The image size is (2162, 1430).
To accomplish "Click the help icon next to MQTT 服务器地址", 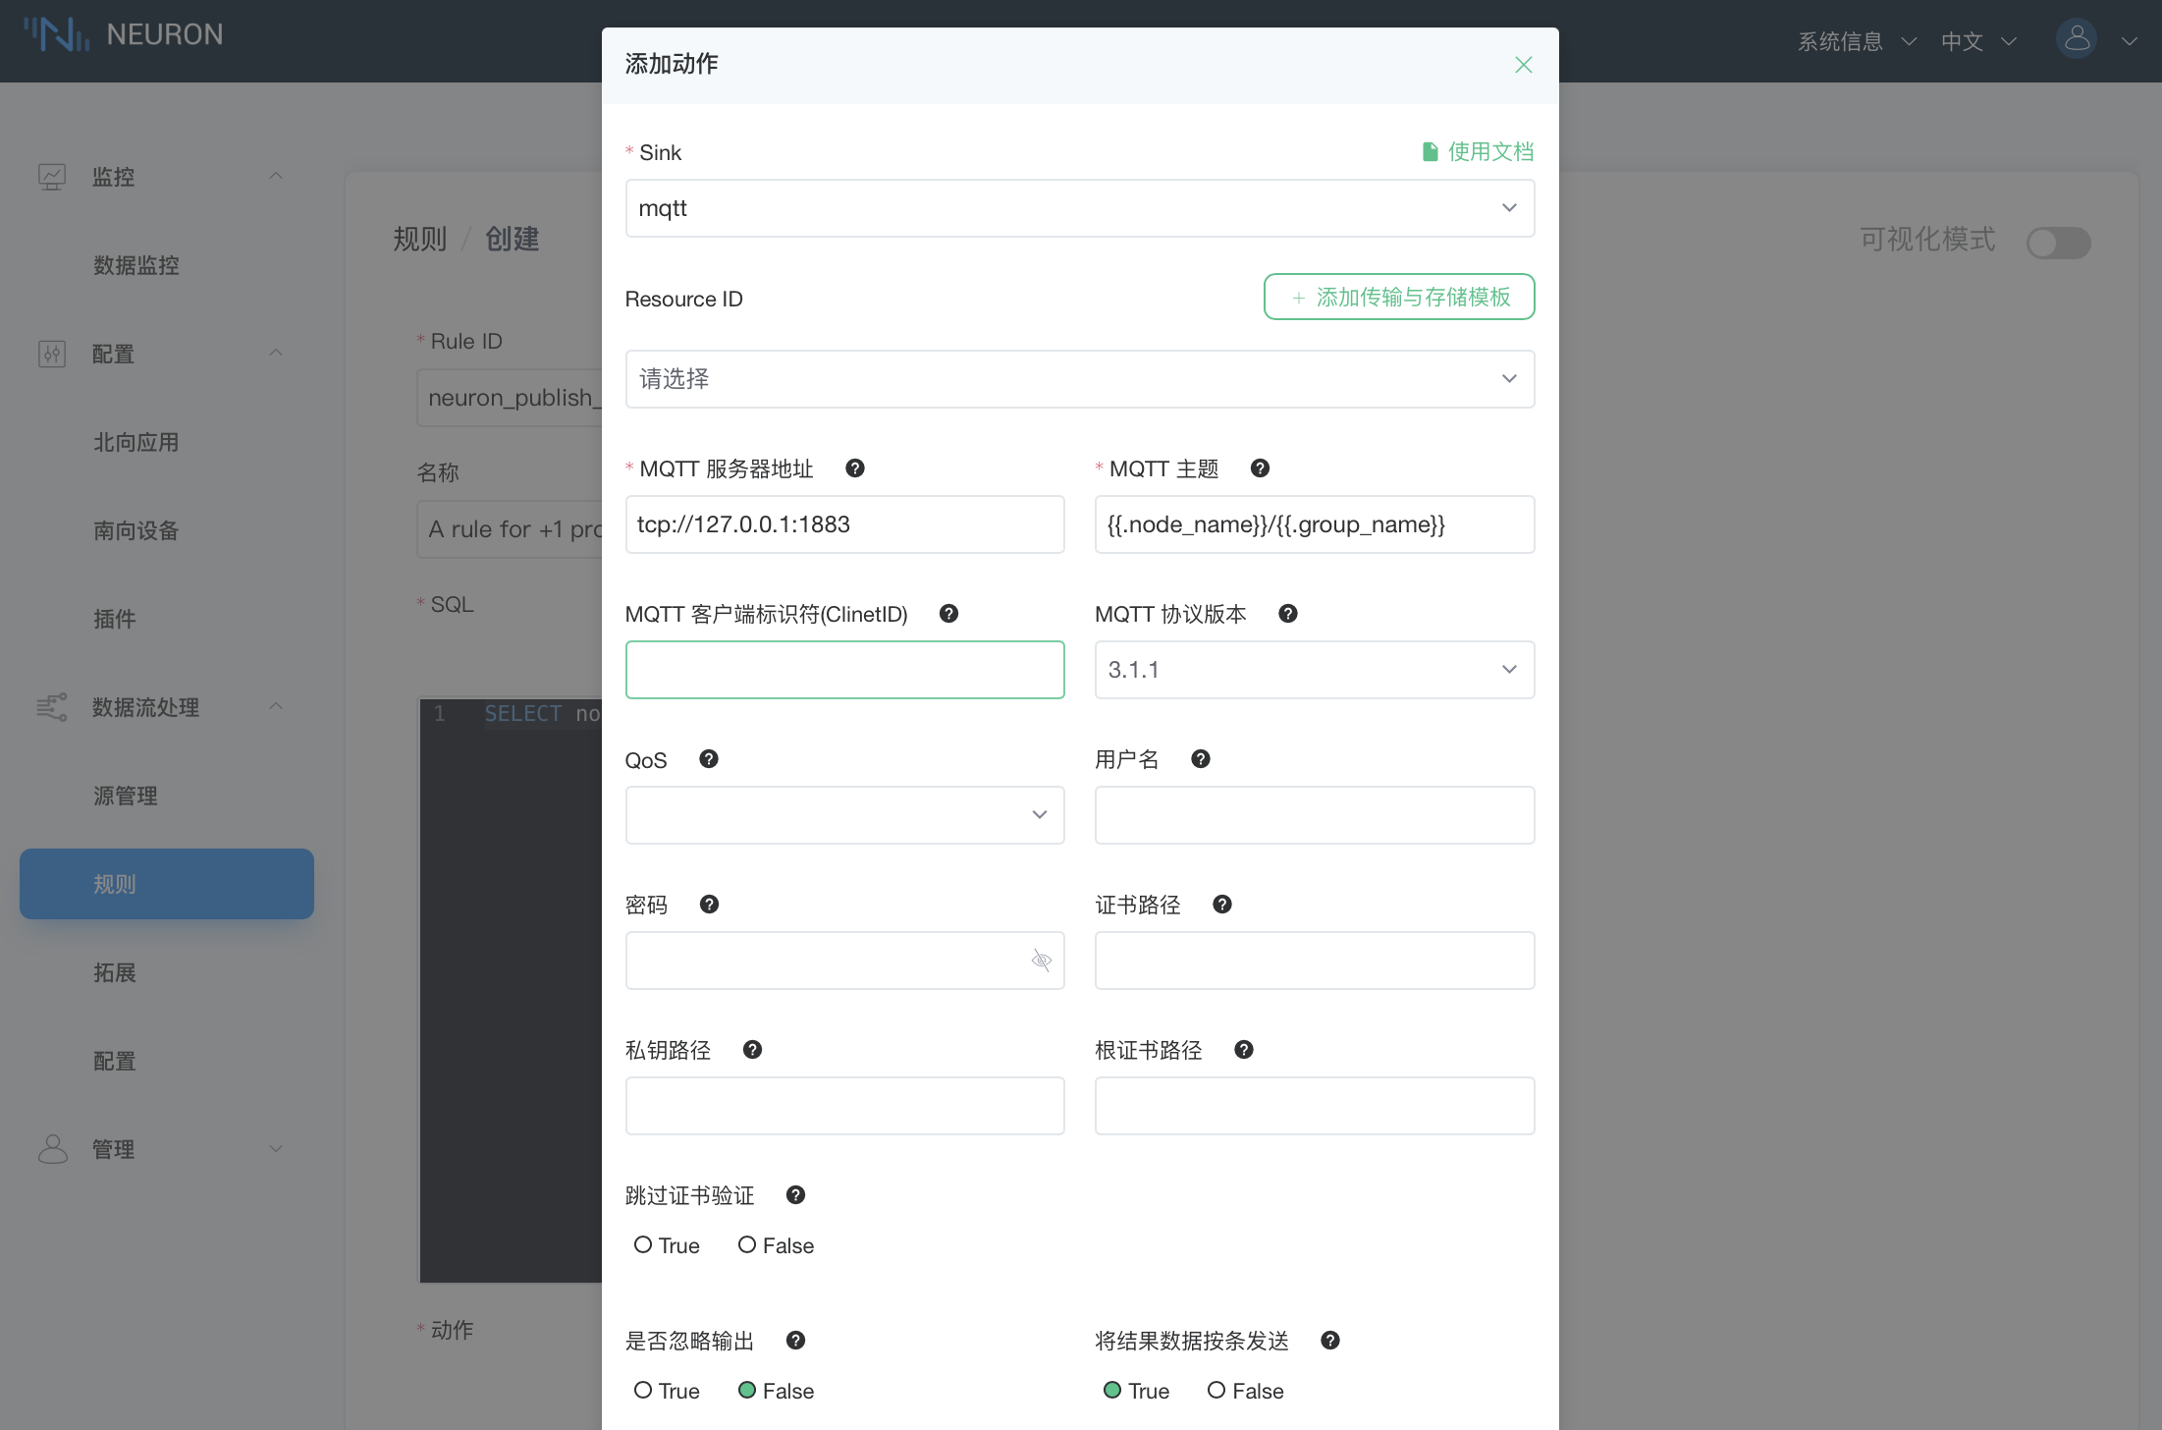I will pyautogui.click(x=855, y=468).
